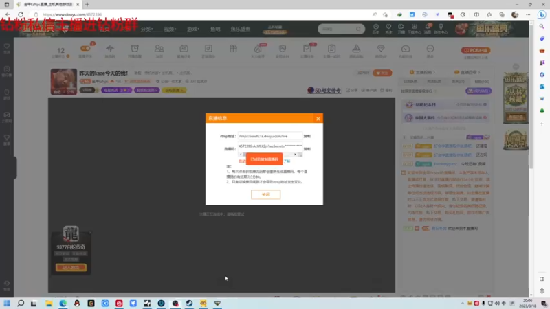The image size is (550, 309).
Task: Open the messages bell icon in header
Action: [428, 28]
